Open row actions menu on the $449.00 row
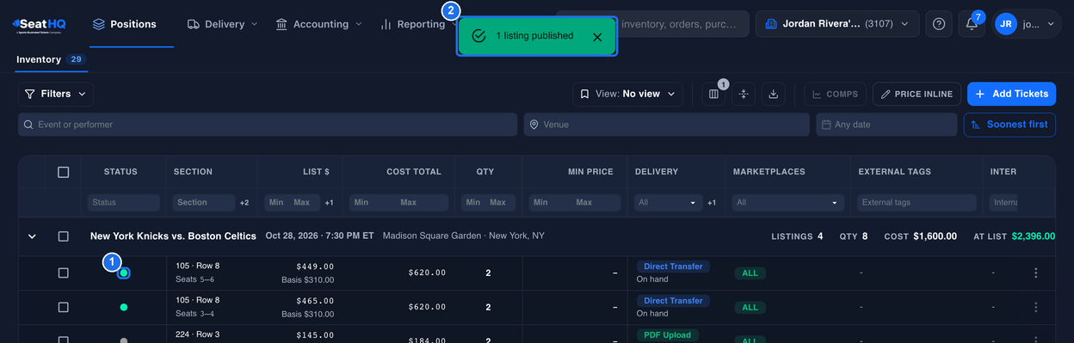 click(1035, 273)
